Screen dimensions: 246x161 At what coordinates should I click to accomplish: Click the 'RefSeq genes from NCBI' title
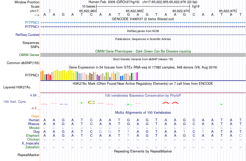143,31
